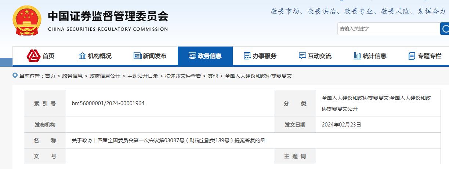Open the 办事服务 navigation tab
The height and width of the screenshot is (169, 449).
tap(260, 56)
